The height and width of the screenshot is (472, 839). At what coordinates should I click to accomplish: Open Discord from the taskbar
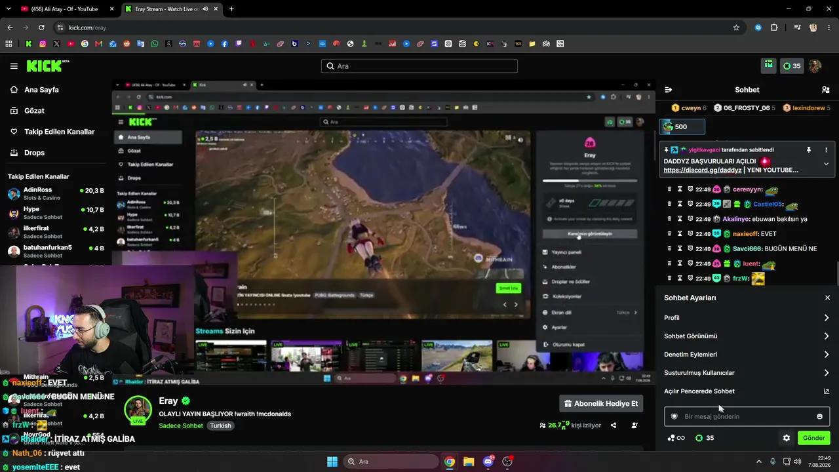click(x=488, y=462)
